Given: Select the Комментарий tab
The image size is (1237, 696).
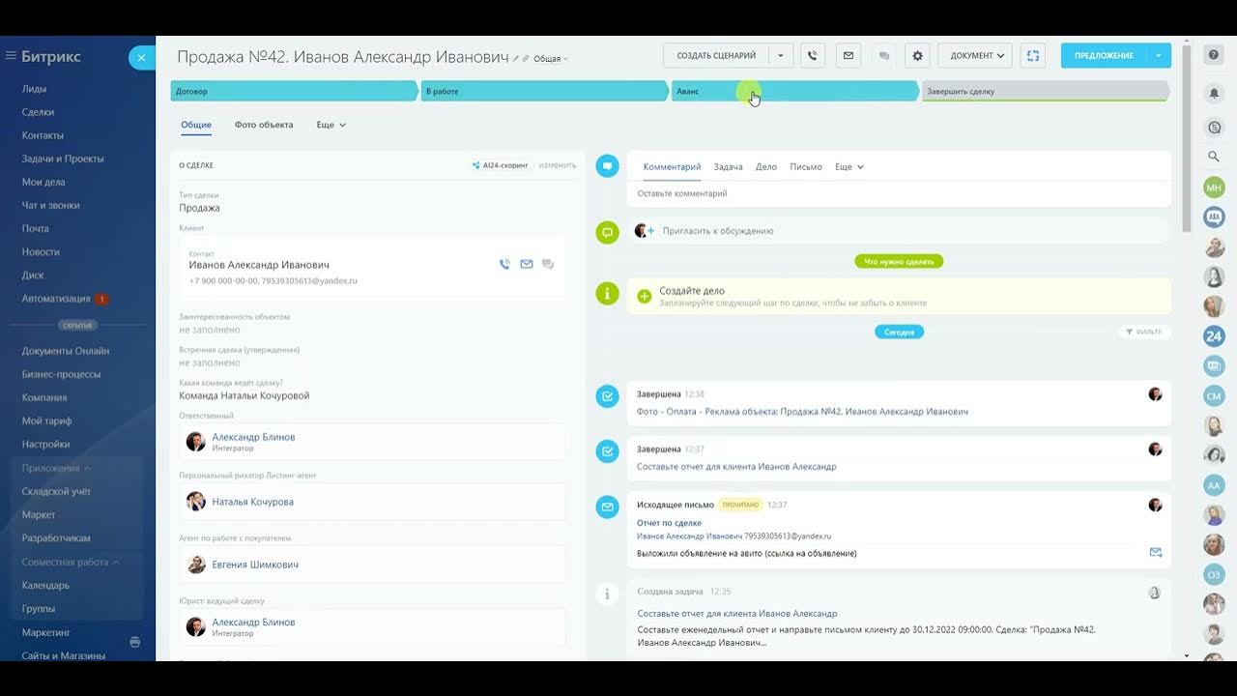Looking at the screenshot, I should pyautogui.click(x=672, y=167).
